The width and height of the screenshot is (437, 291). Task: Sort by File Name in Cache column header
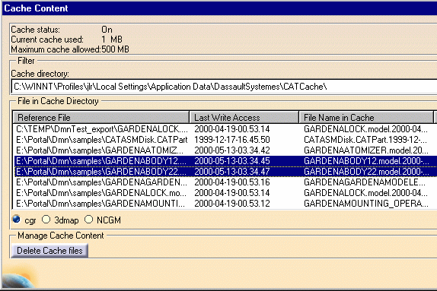[x=366, y=118]
